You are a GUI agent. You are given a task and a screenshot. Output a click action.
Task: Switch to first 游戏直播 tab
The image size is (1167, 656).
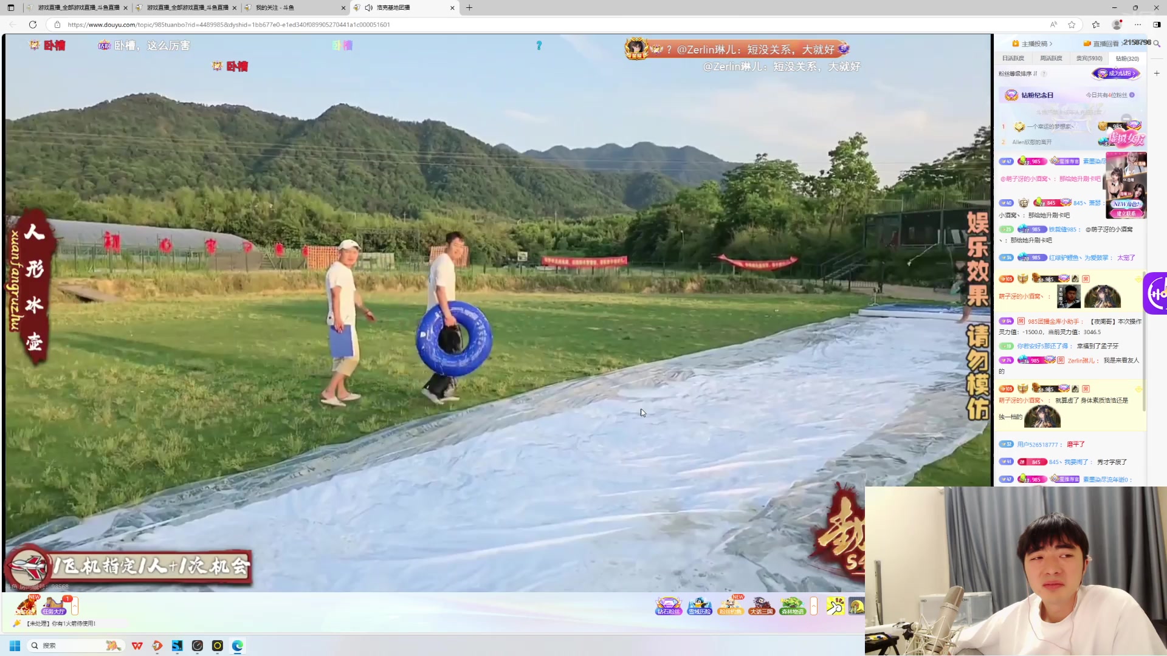click(x=78, y=8)
